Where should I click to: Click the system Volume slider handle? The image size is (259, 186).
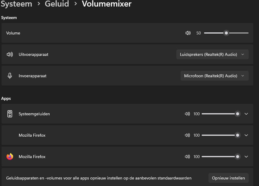pos(226,33)
